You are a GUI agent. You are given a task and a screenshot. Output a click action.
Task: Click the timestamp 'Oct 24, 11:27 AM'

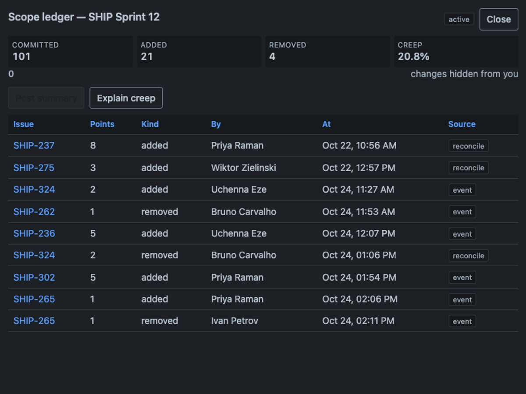click(x=358, y=190)
